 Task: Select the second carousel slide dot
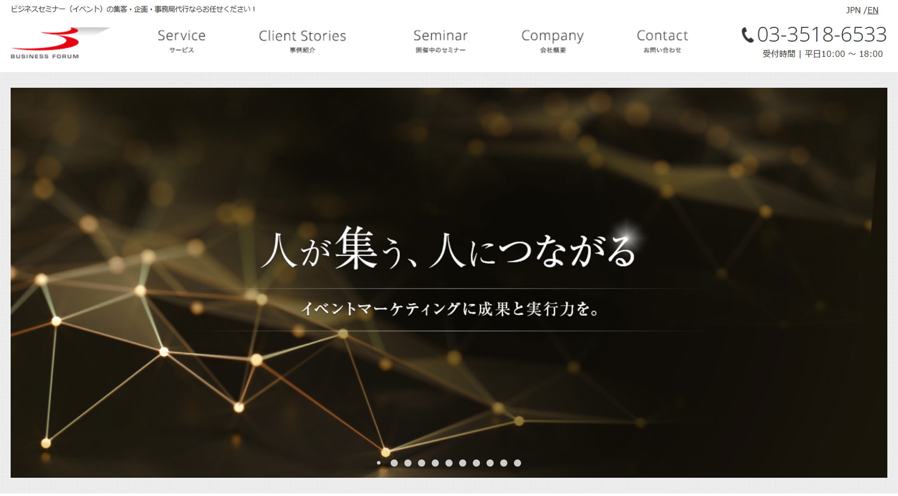(394, 463)
